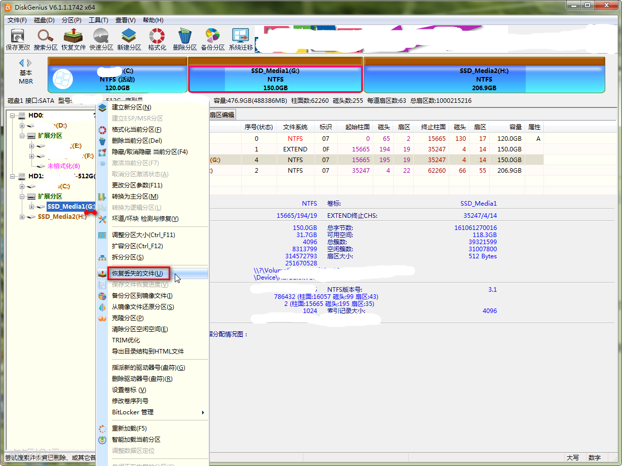Open the 帮助(H) menu
The width and height of the screenshot is (622, 466).
153,20
